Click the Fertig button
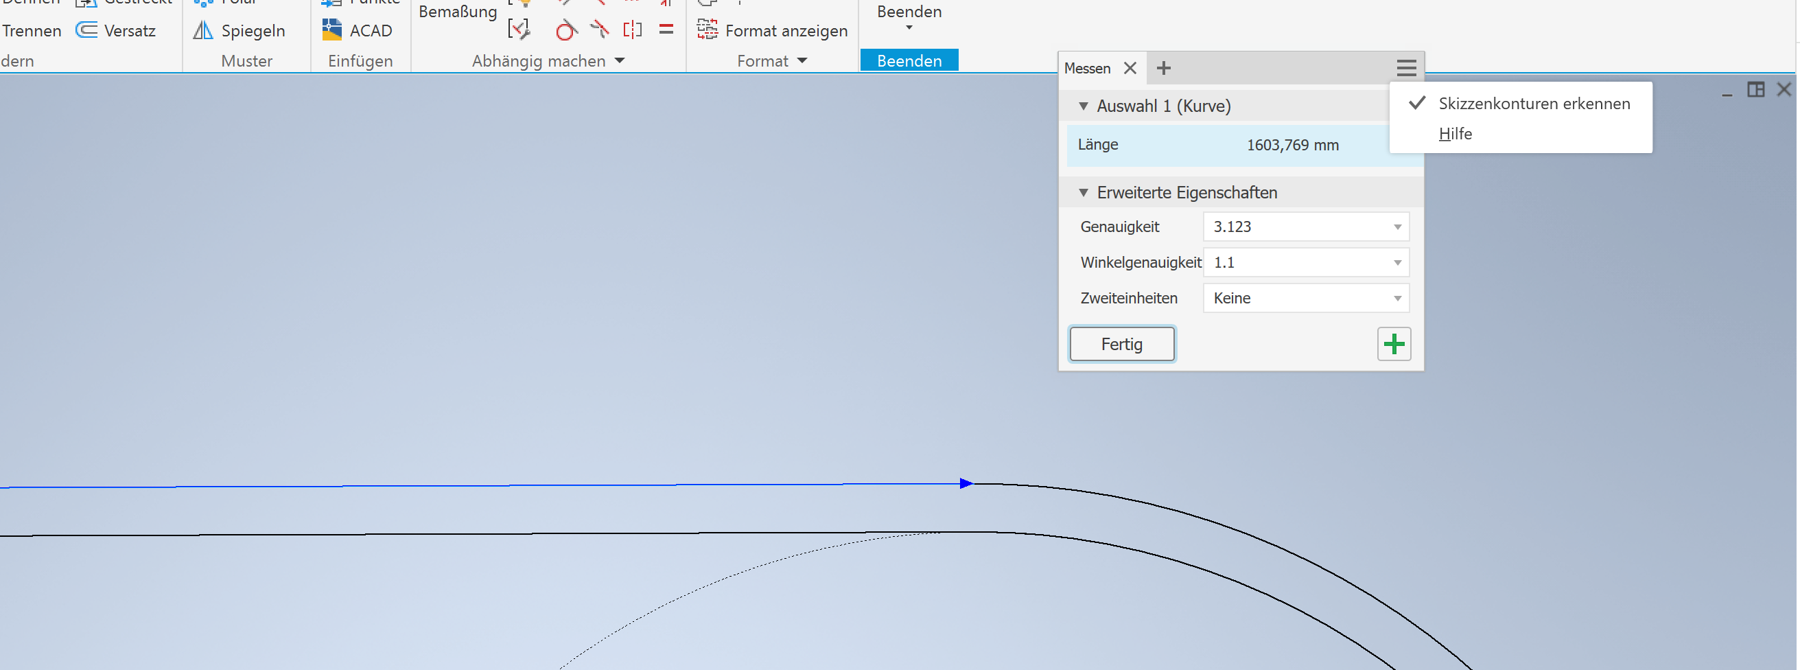Viewport: 1800px width, 670px height. [1123, 345]
